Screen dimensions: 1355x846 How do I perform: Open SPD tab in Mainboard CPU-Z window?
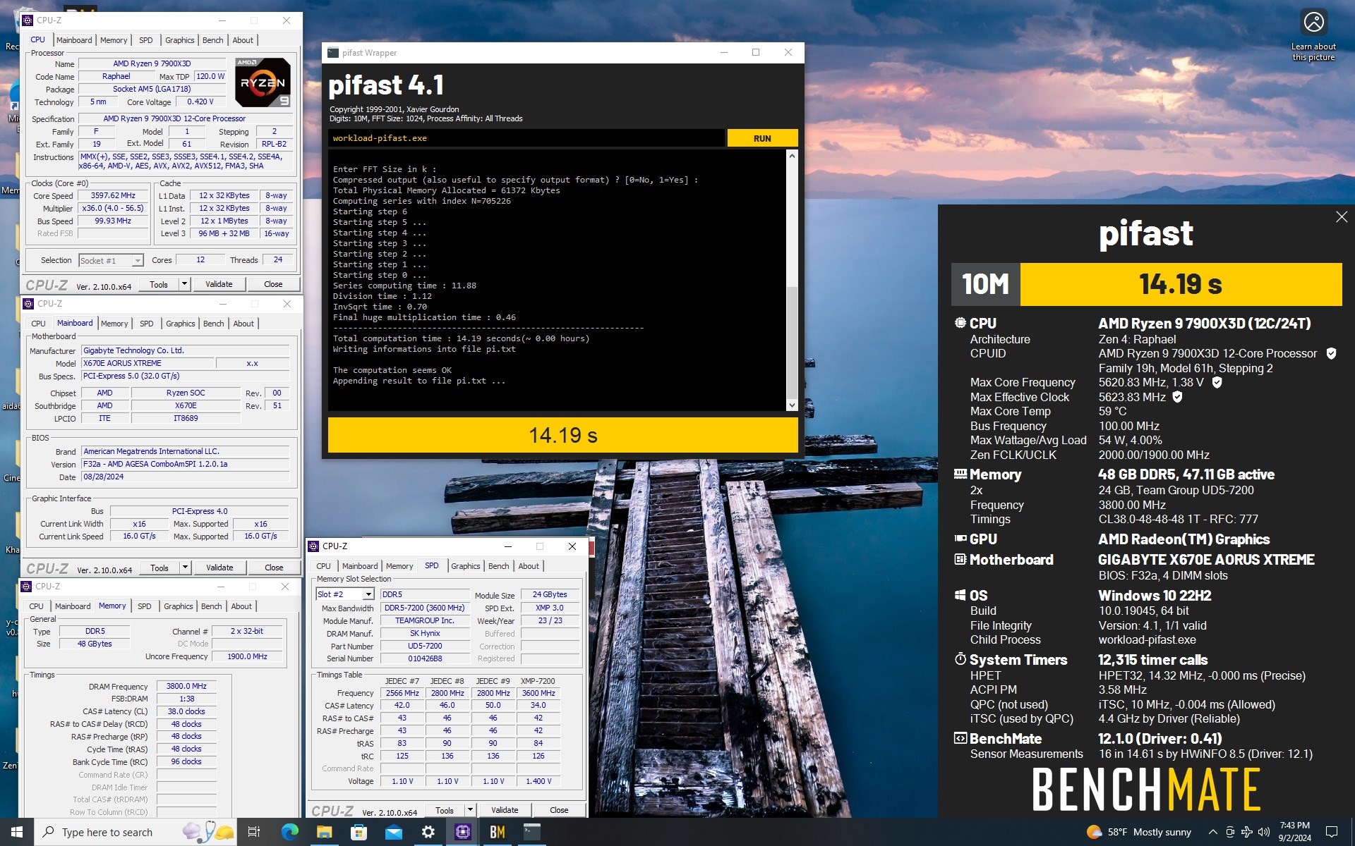[146, 324]
